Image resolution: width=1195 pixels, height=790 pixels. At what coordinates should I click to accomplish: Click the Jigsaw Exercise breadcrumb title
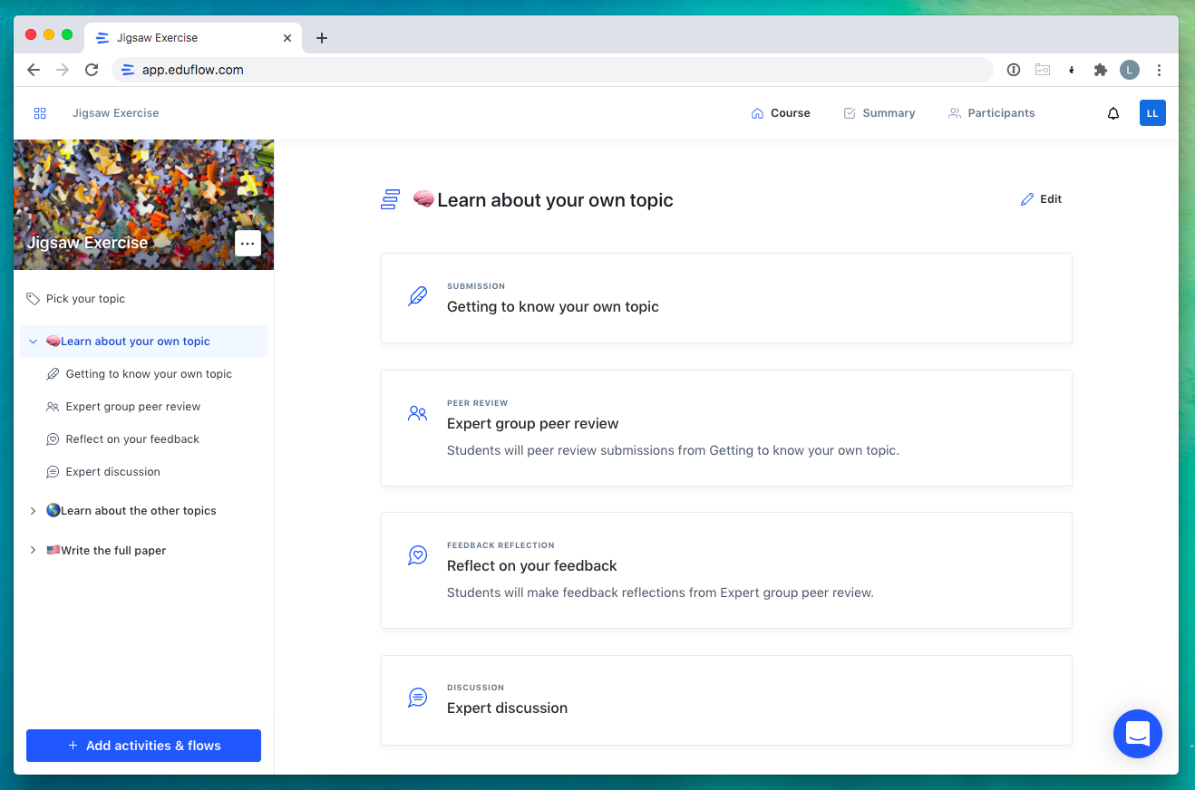click(115, 113)
